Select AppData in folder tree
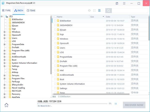150x112 pixels. [16, 97]
